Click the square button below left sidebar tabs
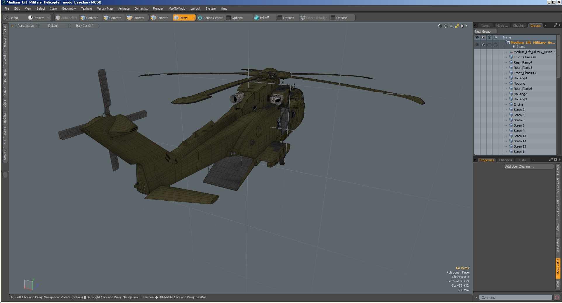Image resolution: width=562 pixels, height=303 pixels. (x=5, y=175)
